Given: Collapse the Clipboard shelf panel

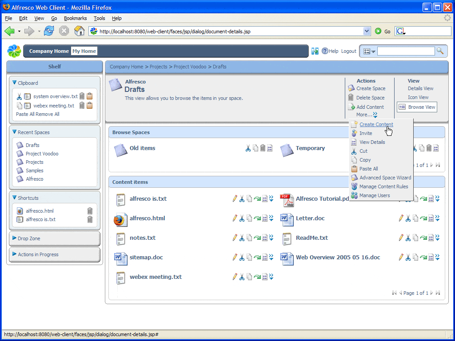Looking at the screenshot, I should point(15,83).
